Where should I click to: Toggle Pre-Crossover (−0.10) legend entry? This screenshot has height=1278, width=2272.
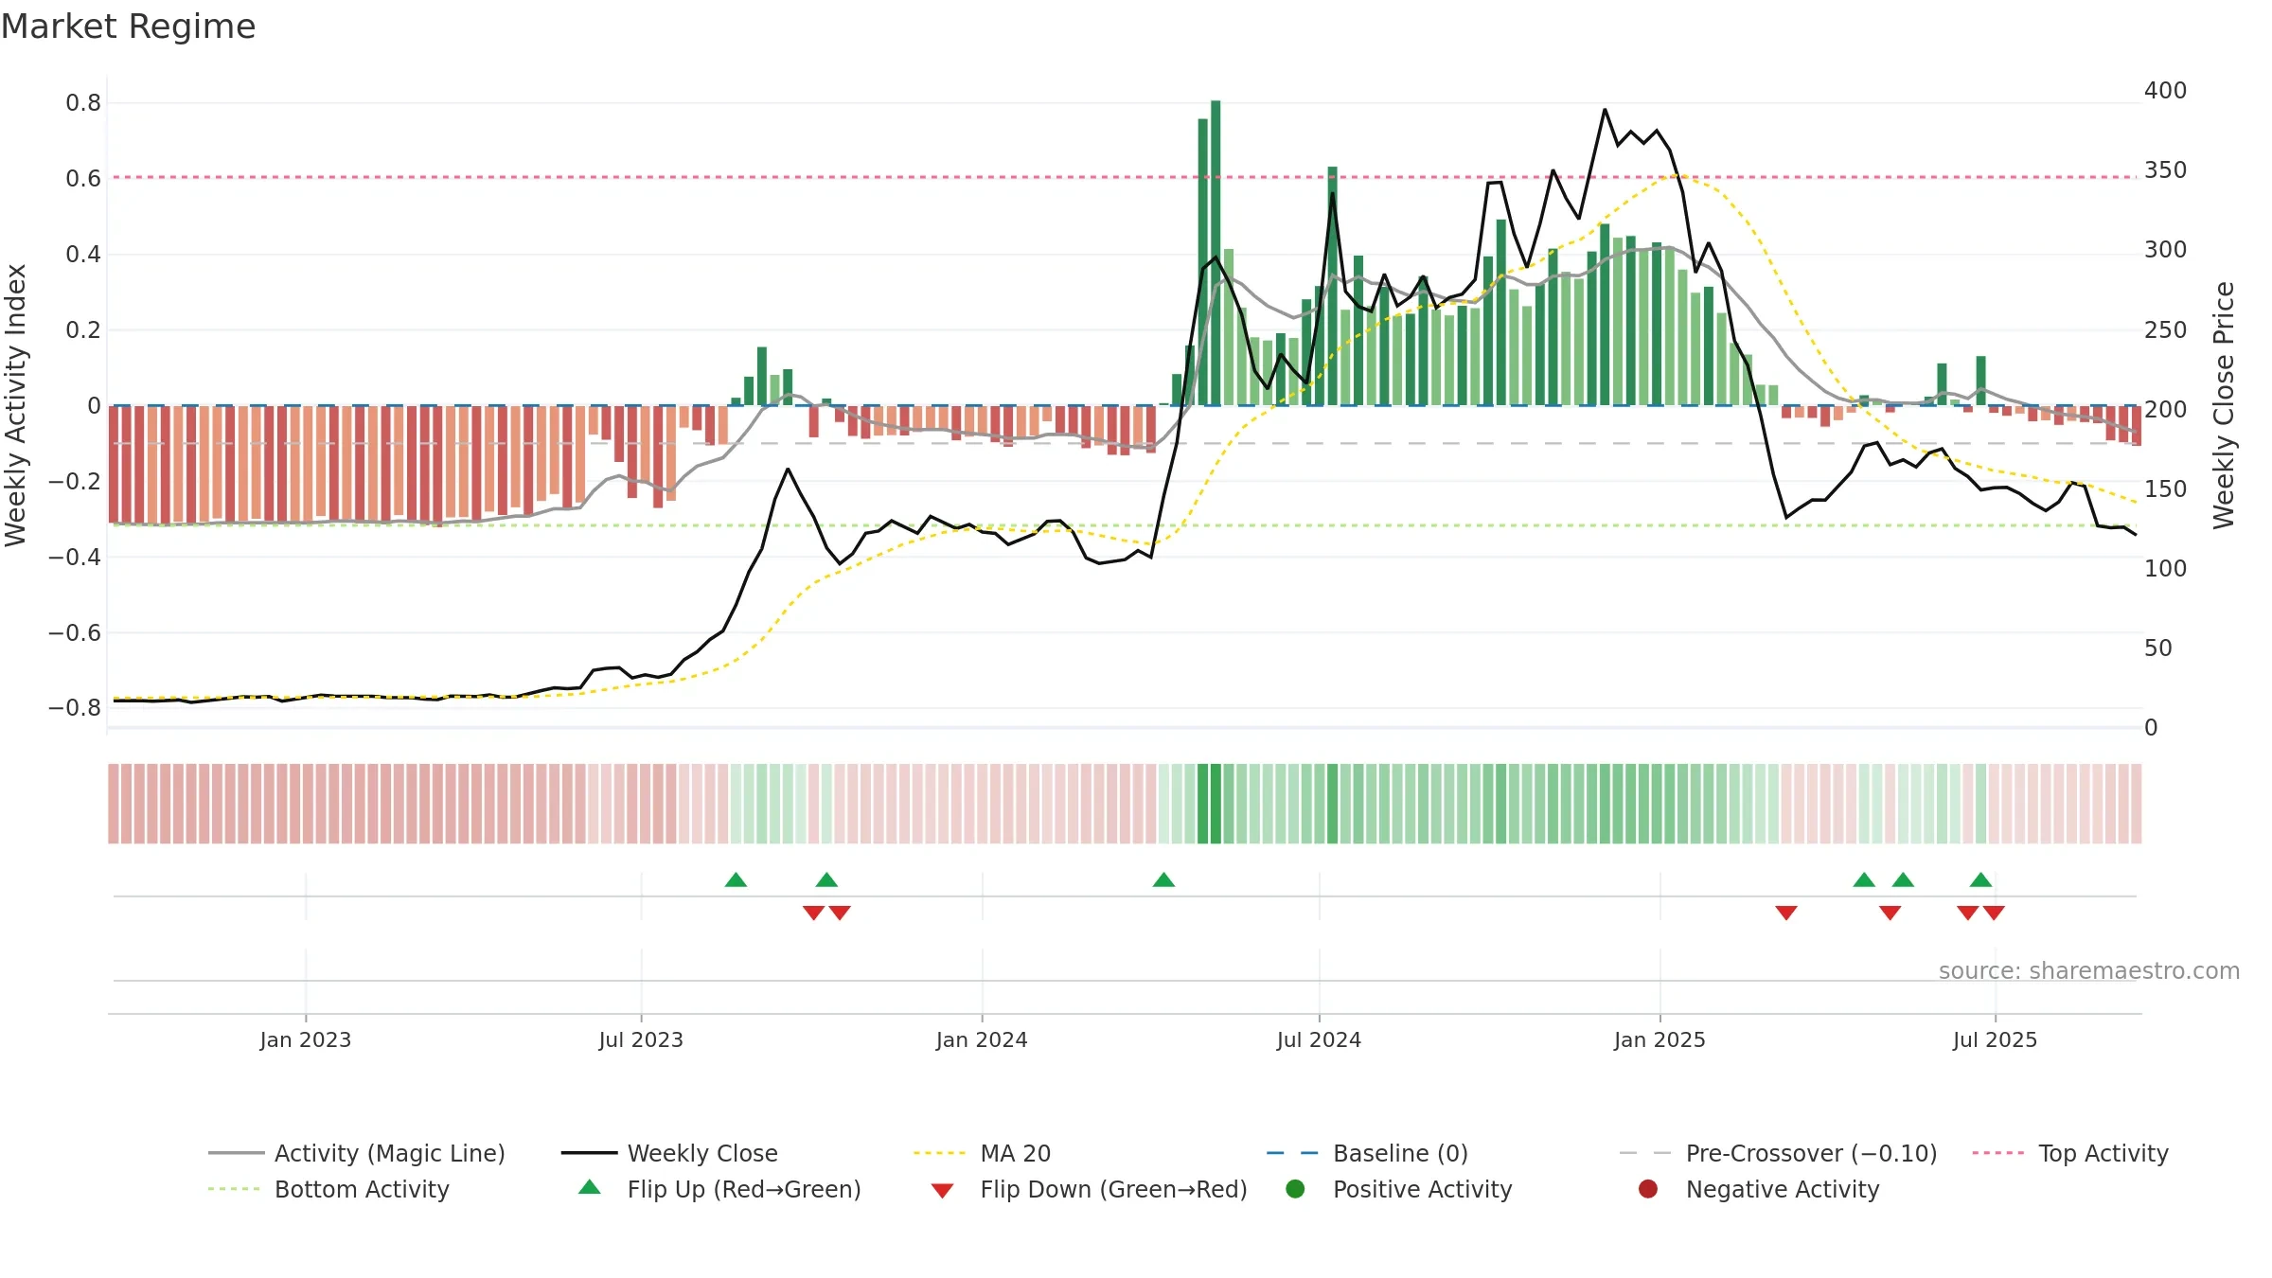[1778, 1153]
